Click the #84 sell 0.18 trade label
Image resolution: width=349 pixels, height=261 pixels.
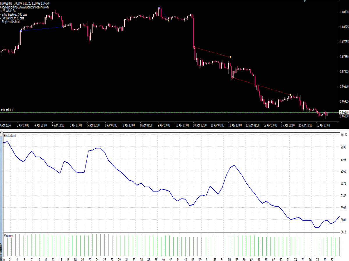tap(7, 110)
